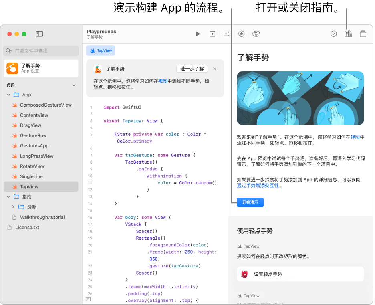Image resolution: width=375 pixels, height=305 pixels.
Task: Open GesturesApp file
Action: click(30, 146)
